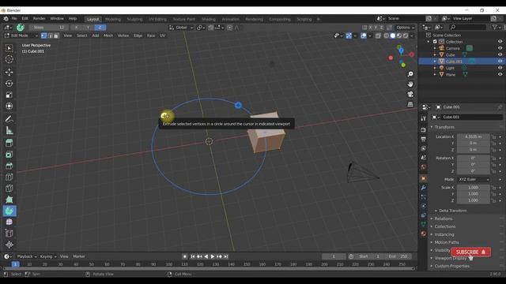The width and height of the screenshot is (506, 284).
Task: Open the Playback dropdown in timeline
Action: point(26,256)
